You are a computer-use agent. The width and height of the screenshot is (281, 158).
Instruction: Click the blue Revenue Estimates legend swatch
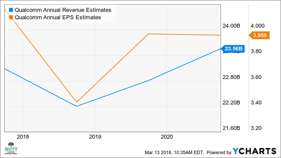11,10
